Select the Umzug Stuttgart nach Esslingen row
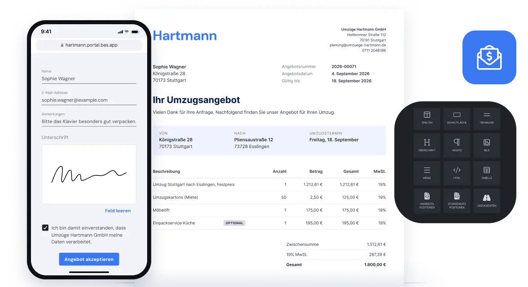This screenshot has width=528, height=287. pyautogui.click(x=269, y=184)
